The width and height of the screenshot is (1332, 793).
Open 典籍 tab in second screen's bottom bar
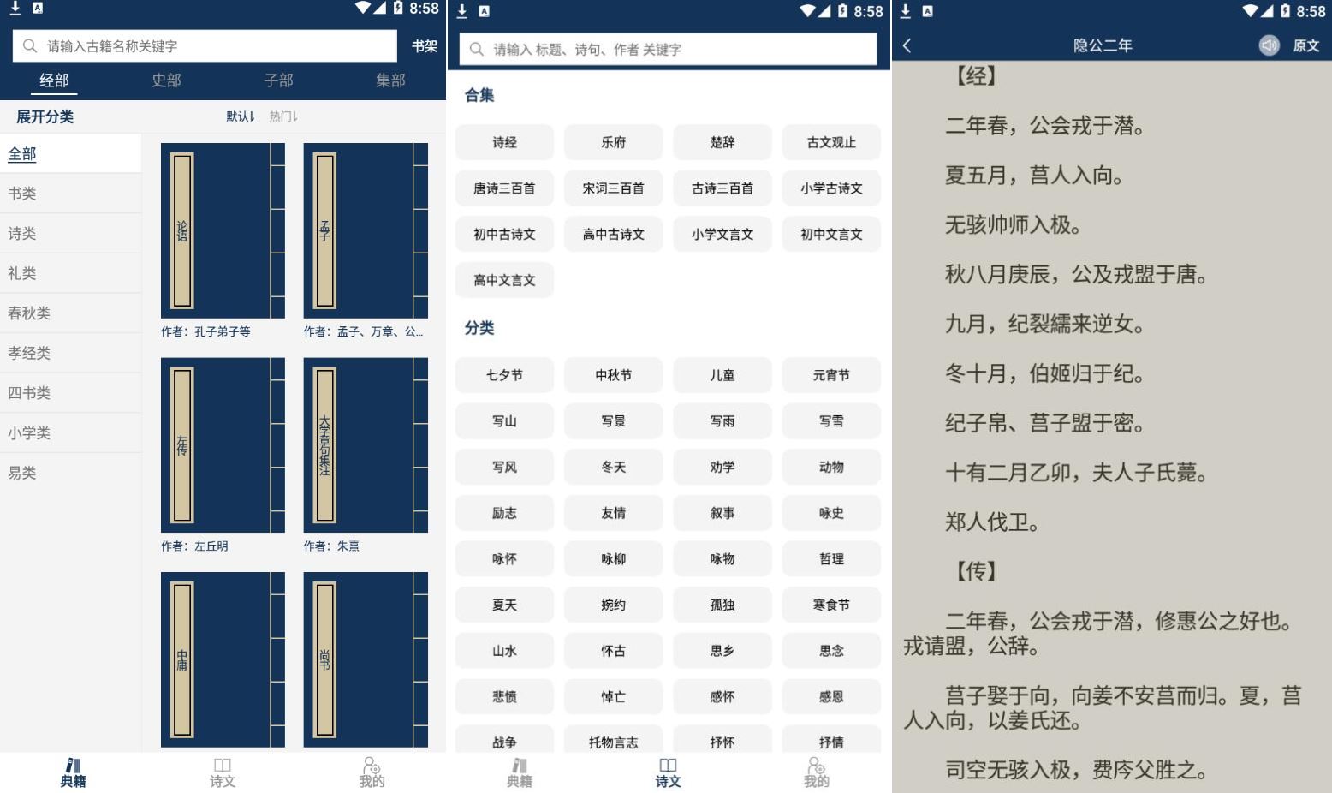click(x=520, y=772)
